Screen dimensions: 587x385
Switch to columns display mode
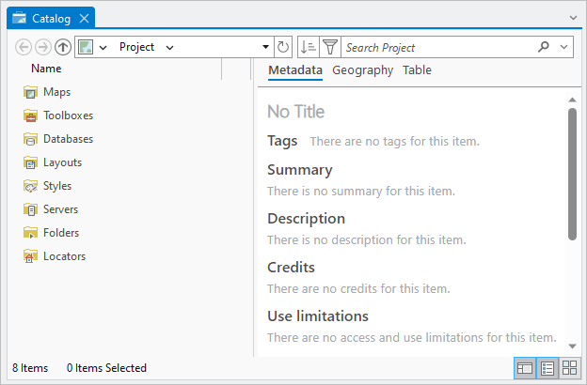point(547,368)
